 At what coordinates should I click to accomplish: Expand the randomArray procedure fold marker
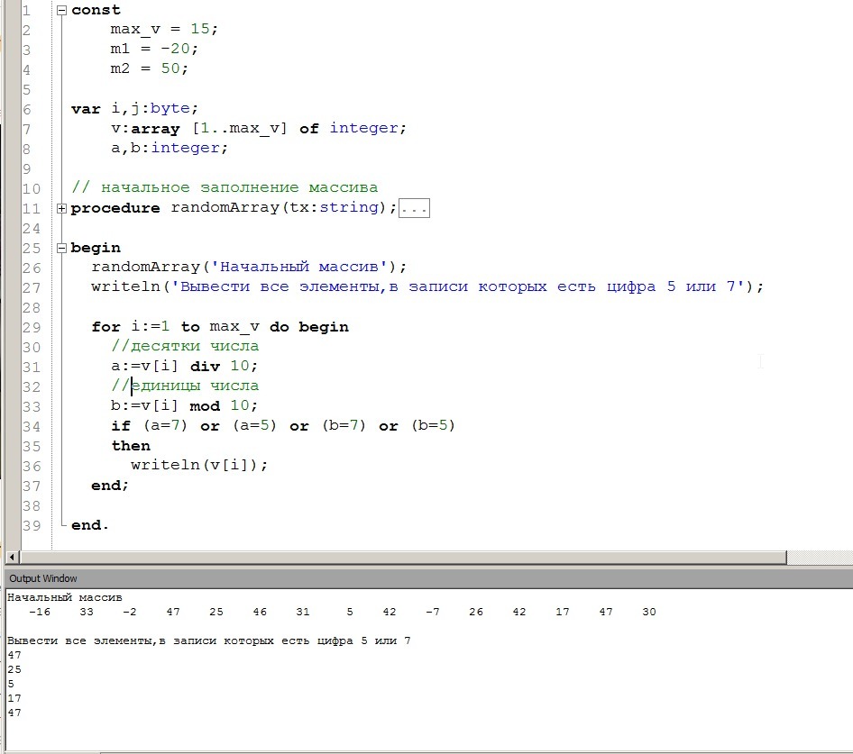pyautogui.click(x=61, y=208)
